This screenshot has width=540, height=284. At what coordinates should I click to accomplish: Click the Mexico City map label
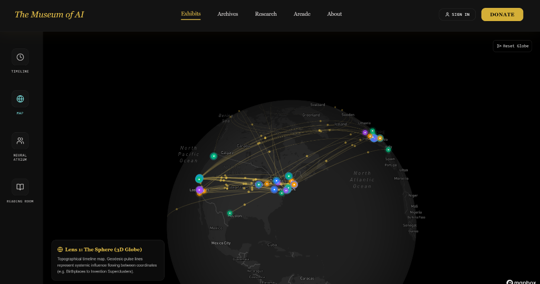click(x=221, y=243)
